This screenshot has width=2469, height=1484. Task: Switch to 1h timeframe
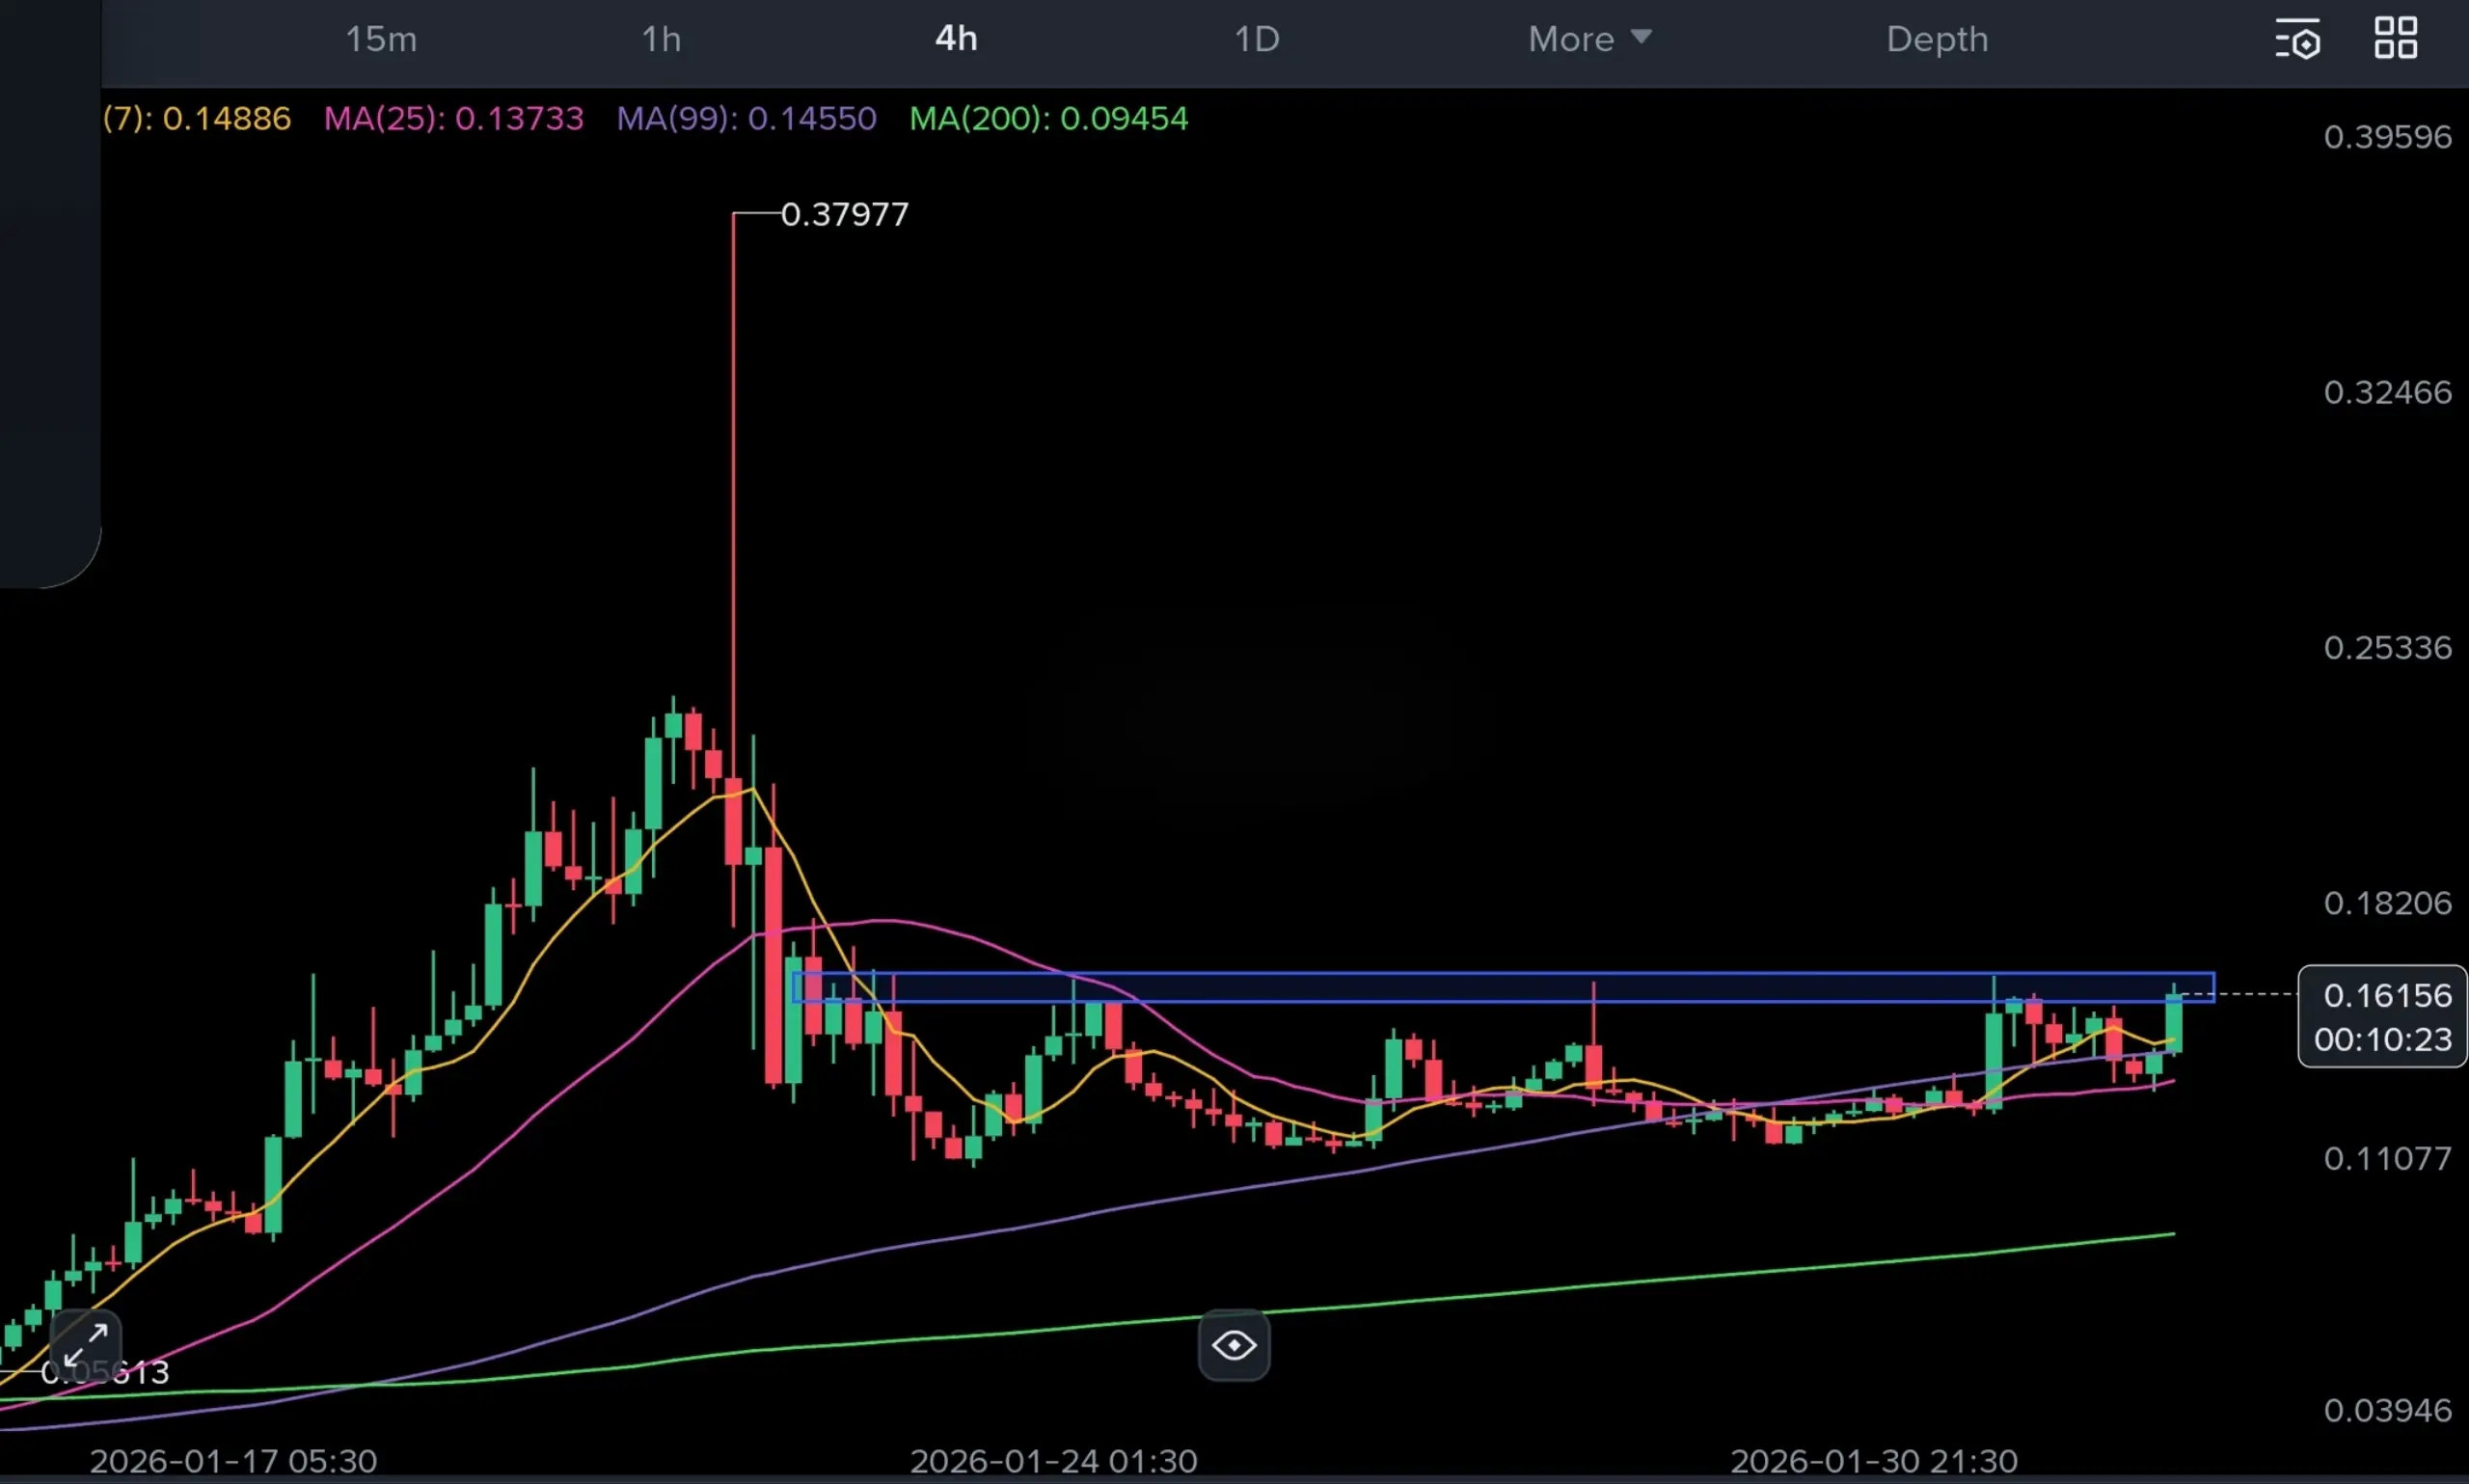coord(661,39)
